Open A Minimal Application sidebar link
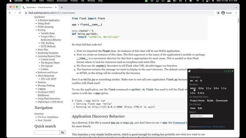 (x=48, y=20)
